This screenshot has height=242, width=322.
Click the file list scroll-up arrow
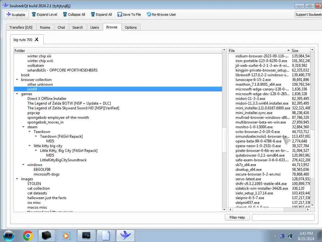312,50
